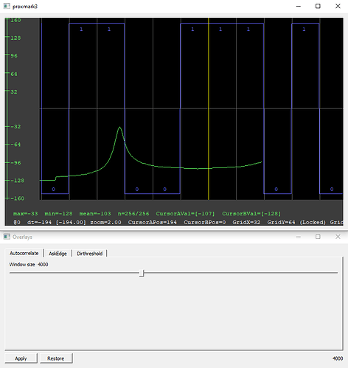Screen dimensions: 348x368
Task: Minimize the Overlays window
Action: point(299,237)
